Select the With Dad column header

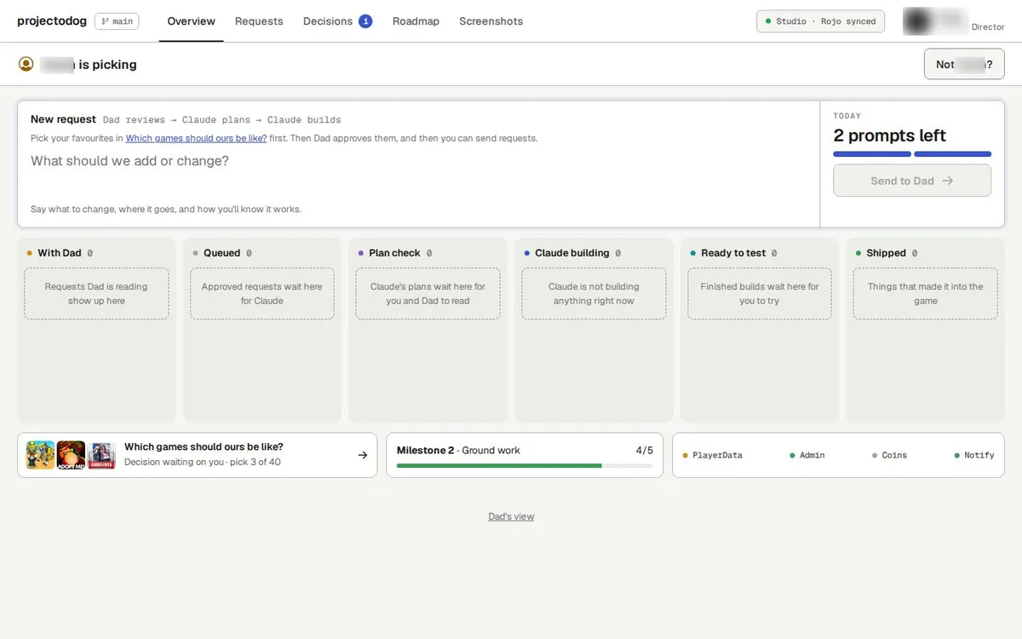coord(60,253)
